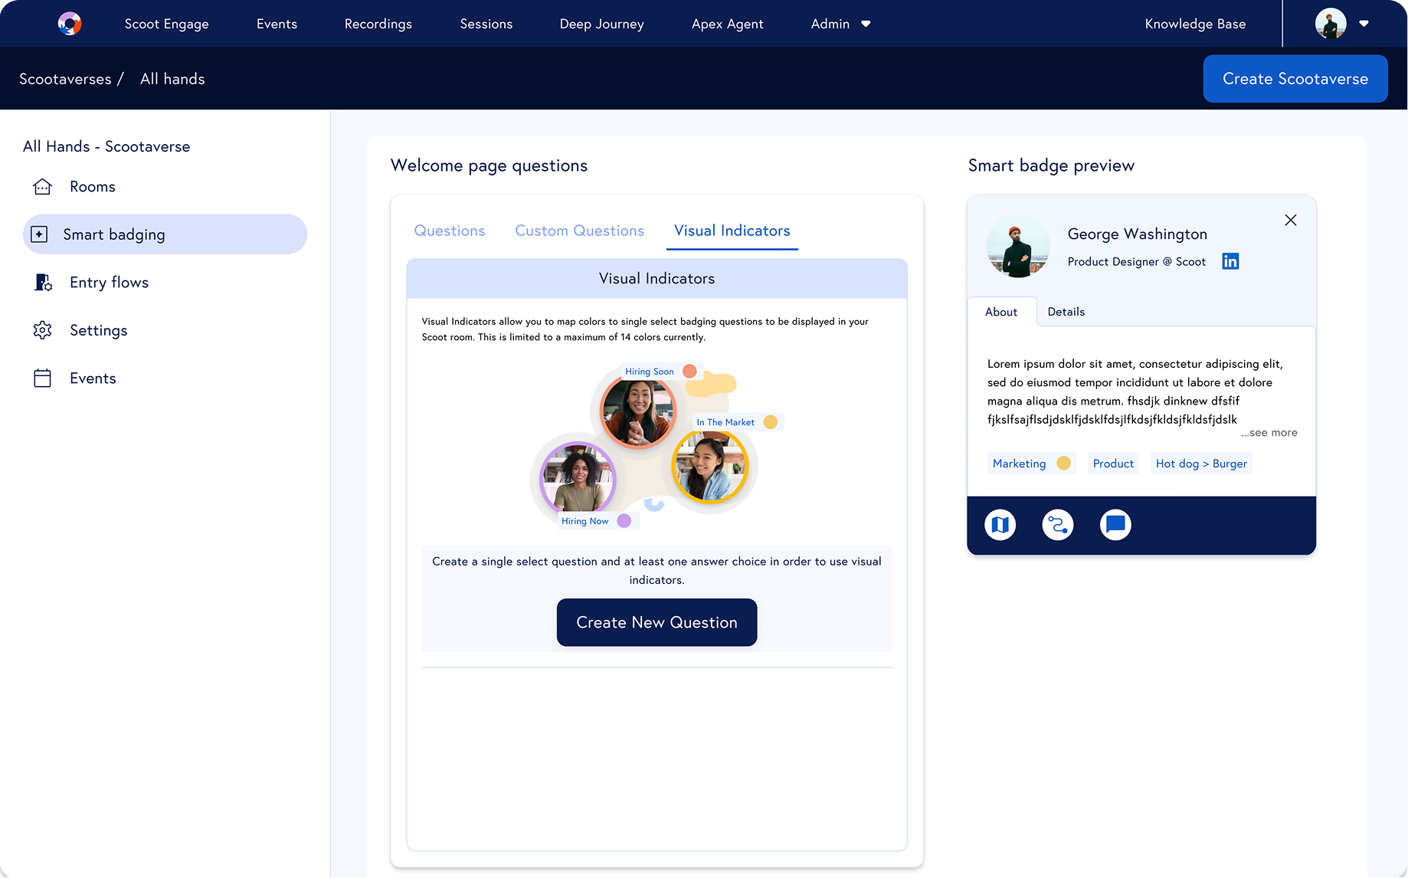This screenshot has height=878, width=1408.
Task: Open the Questions tab
Action: [450, 231]
